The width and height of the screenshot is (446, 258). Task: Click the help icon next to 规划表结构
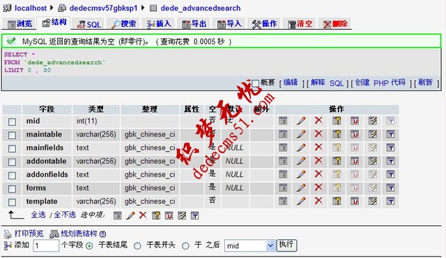tap(102, 234)
